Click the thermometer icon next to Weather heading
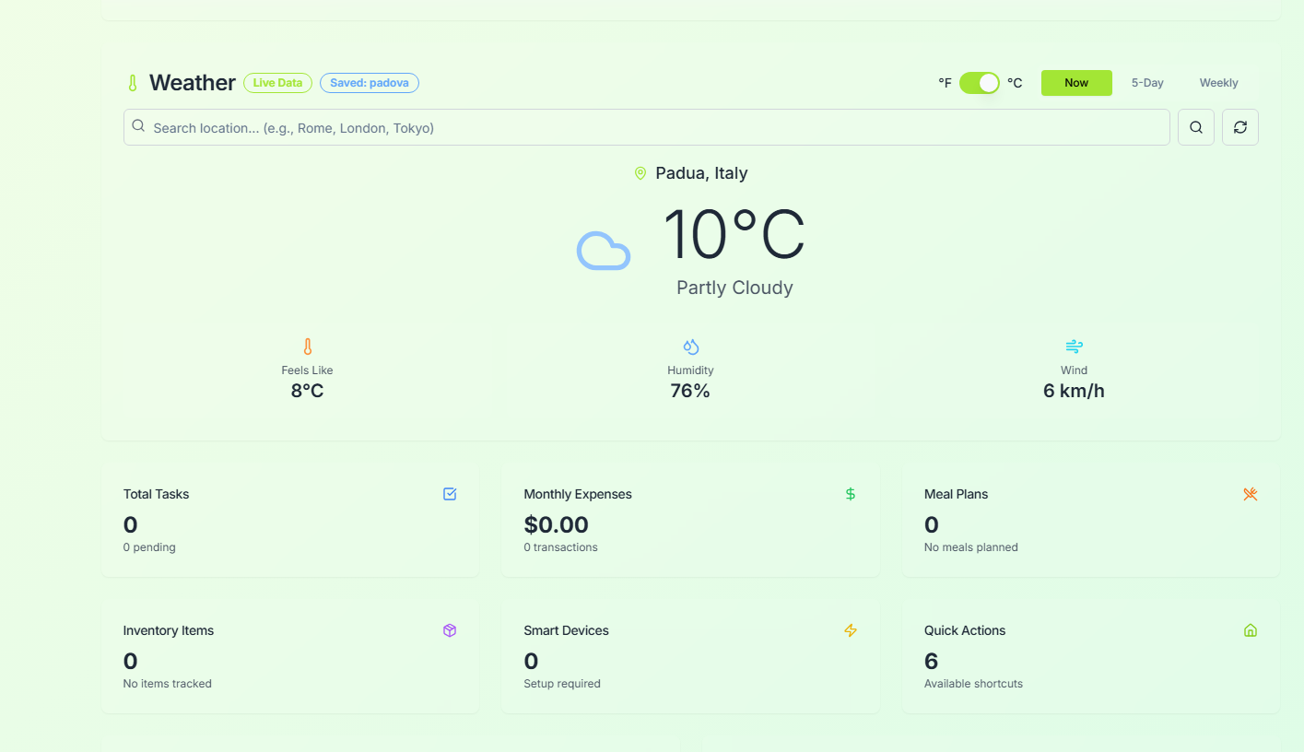Image resolution: width=1304 pixels, height=752 pixels. pos(132,82)
